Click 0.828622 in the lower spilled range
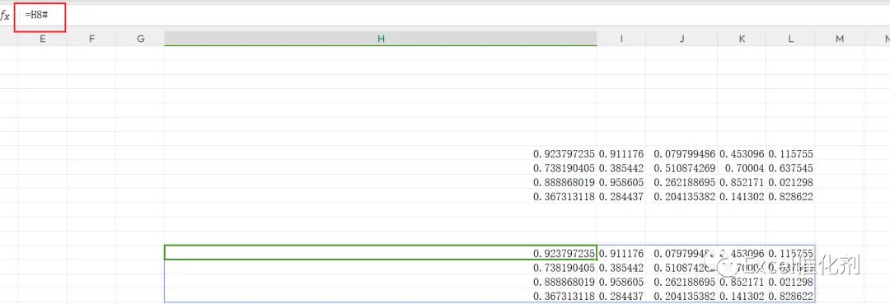The width and height of the screenshot is (890, 304). [790, 296]
